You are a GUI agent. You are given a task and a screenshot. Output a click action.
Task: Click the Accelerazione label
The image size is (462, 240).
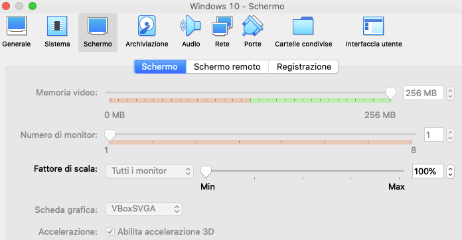point(68,232)
